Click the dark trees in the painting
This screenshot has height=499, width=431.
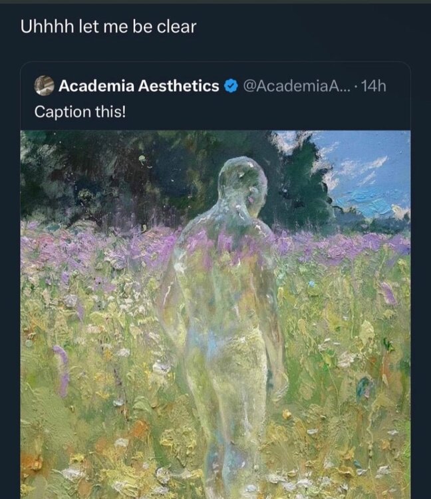(100, 173)
